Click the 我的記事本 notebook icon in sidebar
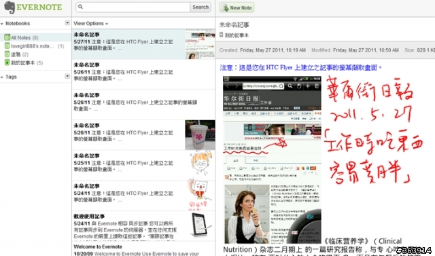Viewport: 435px width, 256px height. coord(7,62)
